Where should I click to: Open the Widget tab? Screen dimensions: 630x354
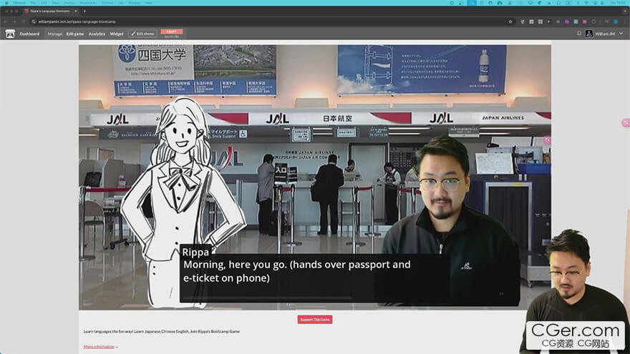[x=117, y=34]
